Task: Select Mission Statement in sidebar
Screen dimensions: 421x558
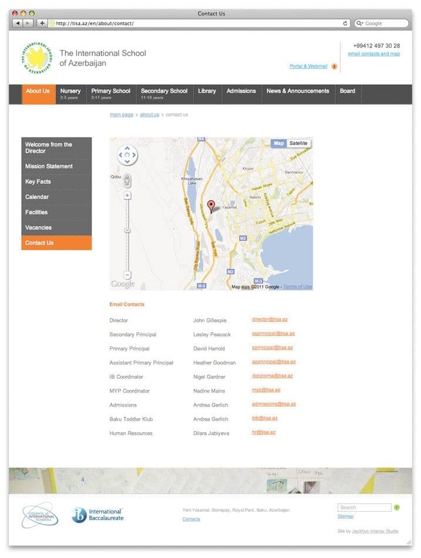Action: [56, 166]
